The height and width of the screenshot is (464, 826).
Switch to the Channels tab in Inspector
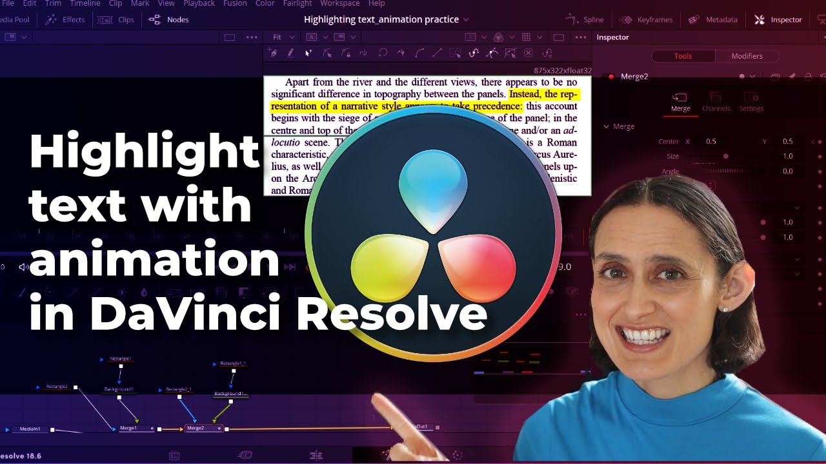716,103
